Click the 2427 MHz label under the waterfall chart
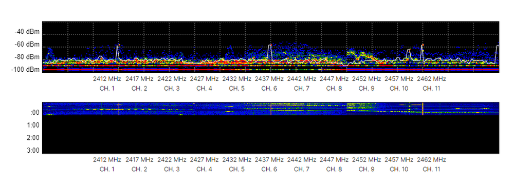The height and width of the screenshot is (185, 513). (x=204, y=160)
